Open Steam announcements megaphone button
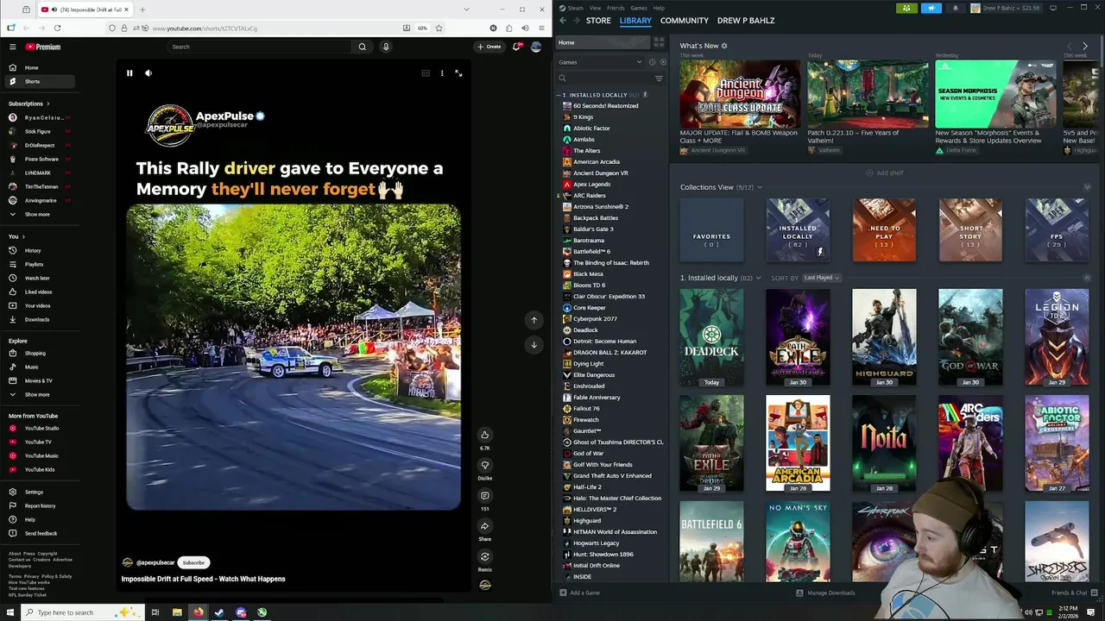 (931, 8)
